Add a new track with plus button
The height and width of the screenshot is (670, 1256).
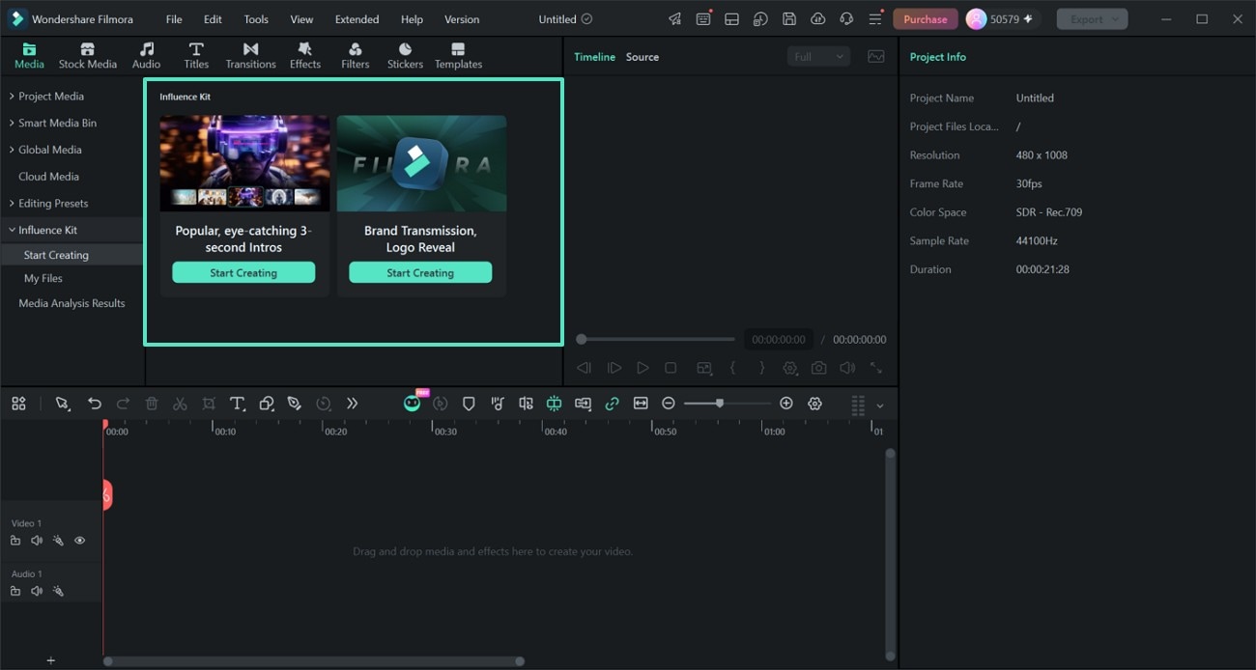coord(51,660)
